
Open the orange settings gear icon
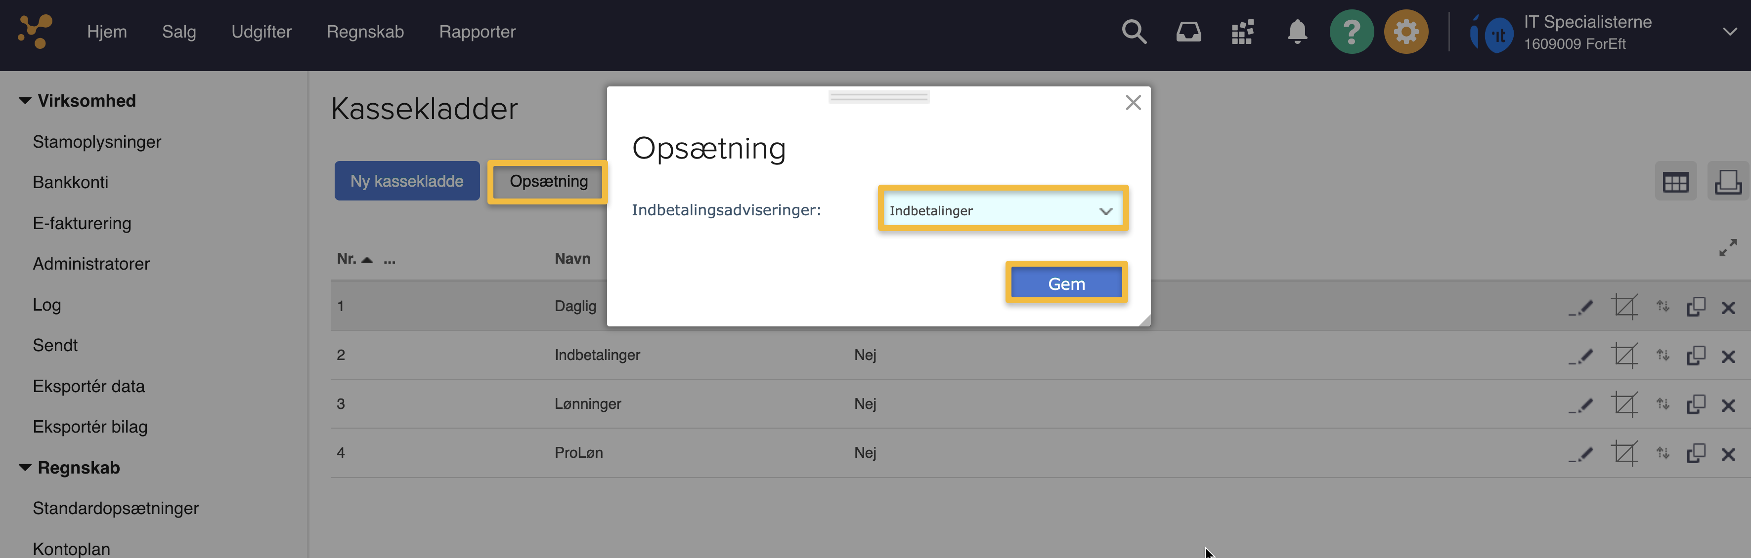(1406, 32)
